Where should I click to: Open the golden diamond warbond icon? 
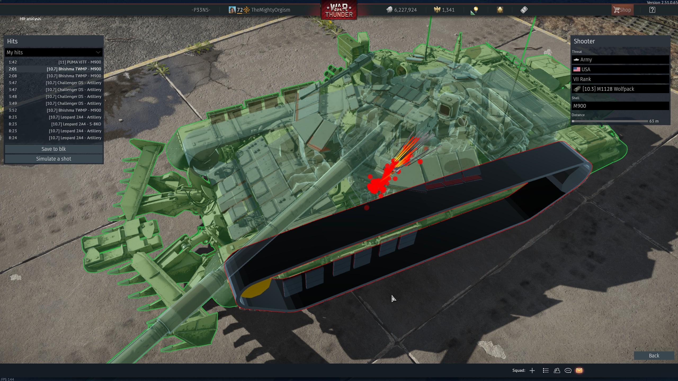pyautogui.click(x=500, y=10)
